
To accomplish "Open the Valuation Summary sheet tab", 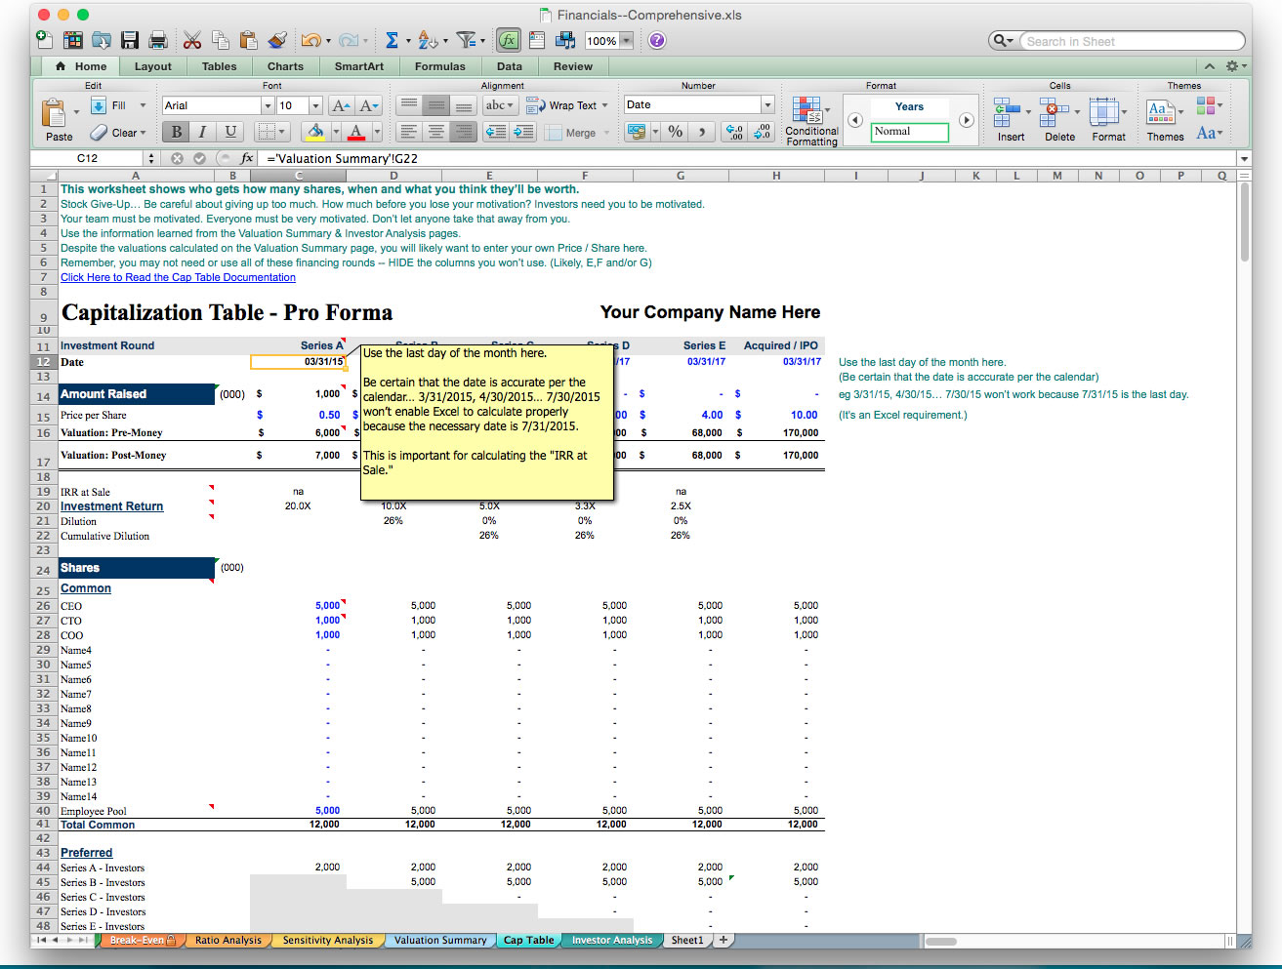I will [x=439, y=941].
